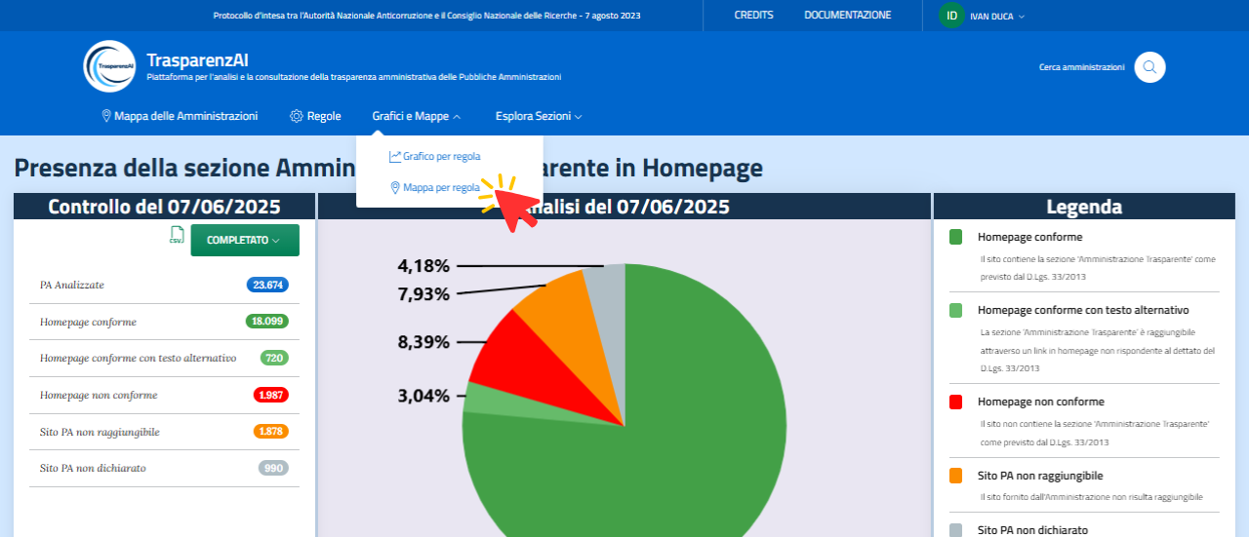
Task: Click light green conforme con testo alternativo swatch
Action: [x=956, y=310]
